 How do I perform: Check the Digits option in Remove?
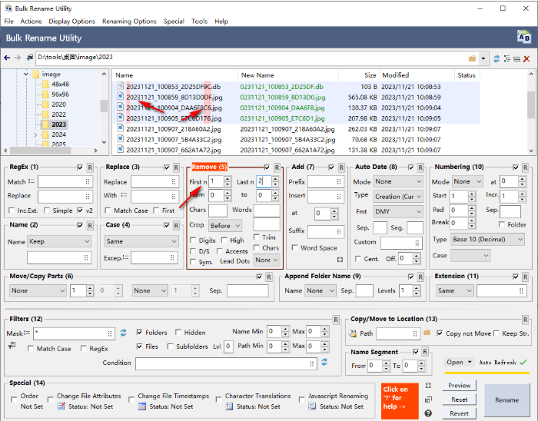[x=193, y=240]
